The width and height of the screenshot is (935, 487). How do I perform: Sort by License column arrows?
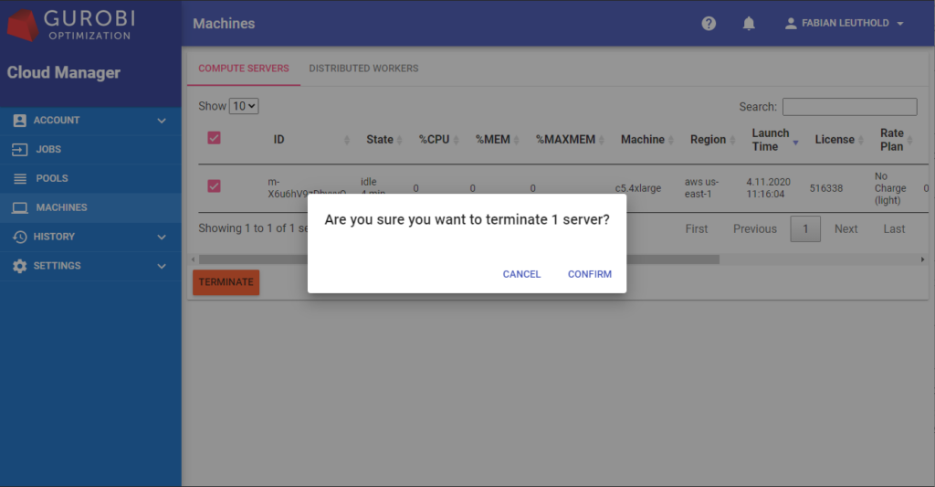861,140
